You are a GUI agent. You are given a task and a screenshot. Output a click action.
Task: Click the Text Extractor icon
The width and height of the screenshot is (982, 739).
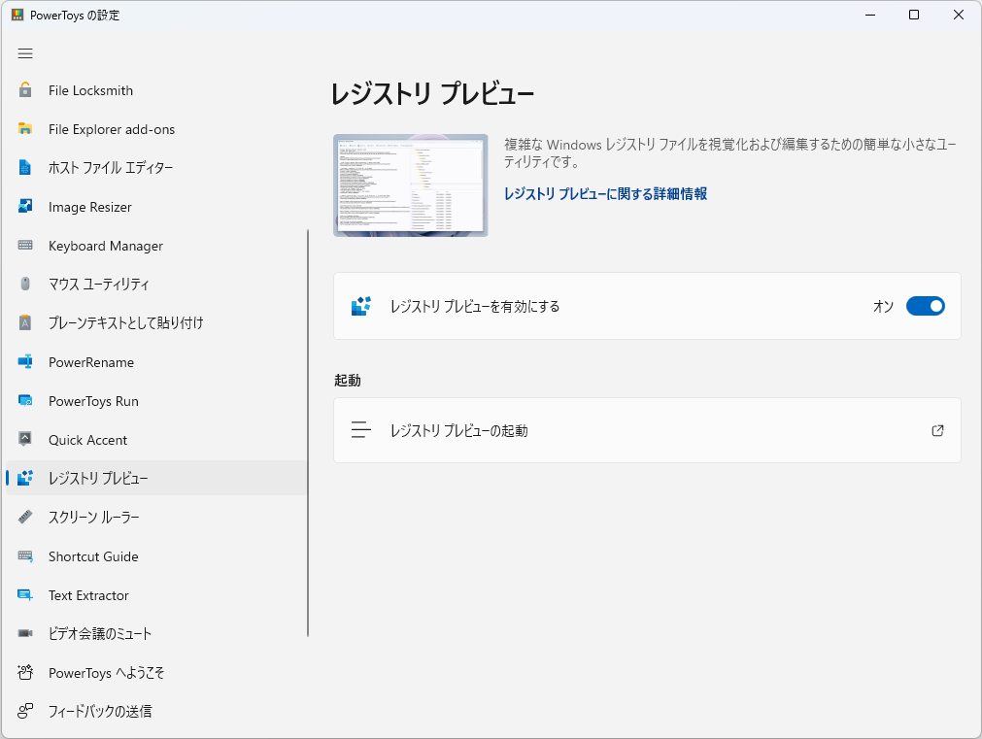[25, 595]
